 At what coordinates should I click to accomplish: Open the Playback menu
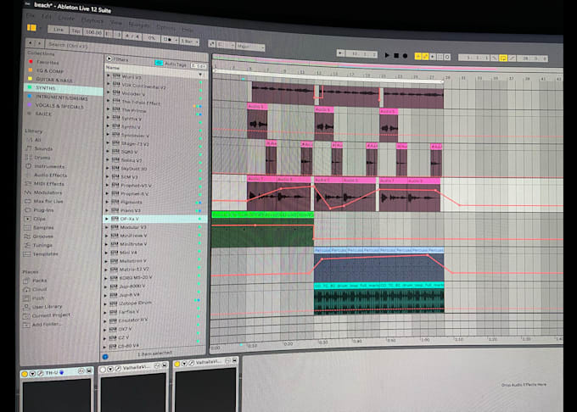(92, 20)
